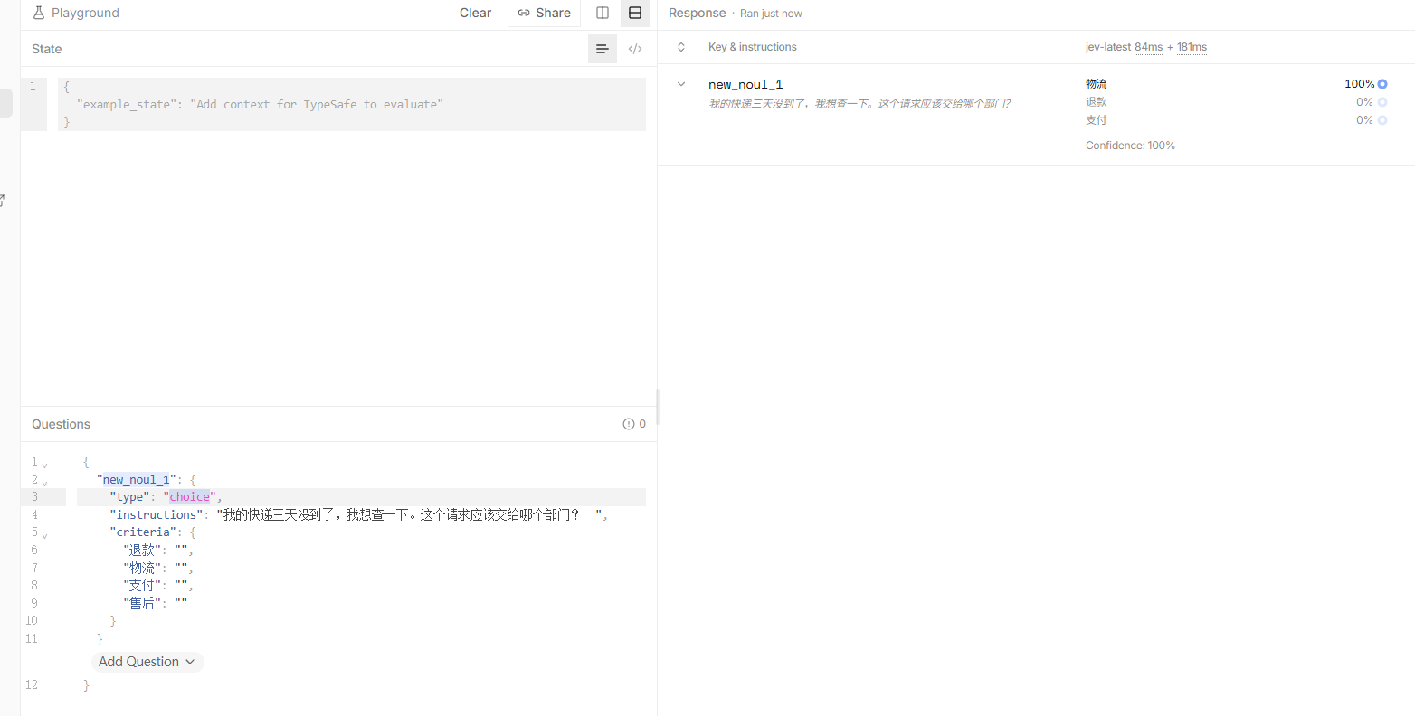The width and height of the screenshot is (1415, 716).
Task: Select the 支付 result radio indicator
Action: tap(1382, 120)
